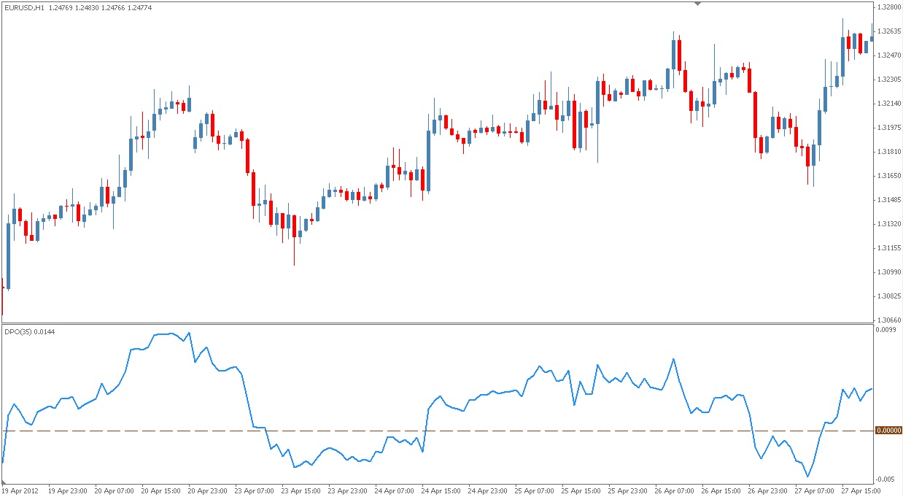Click the 1.32305 price scale label
Image resolution: width=903 pixels, height=497 pixels.
[890, 80]
